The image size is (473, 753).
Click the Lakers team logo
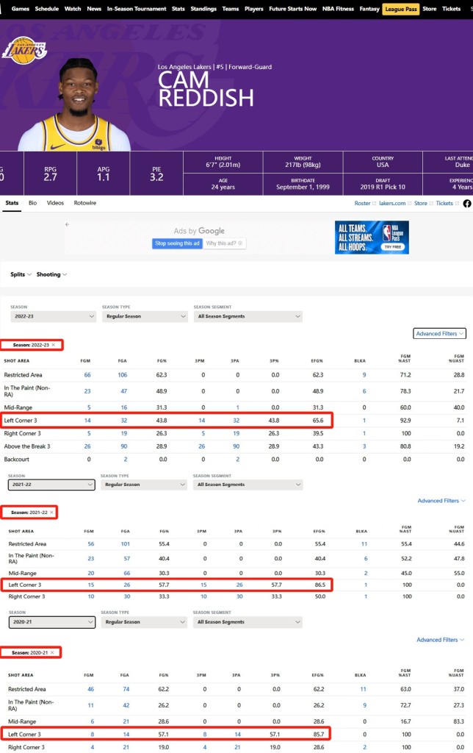click(24, 51)
